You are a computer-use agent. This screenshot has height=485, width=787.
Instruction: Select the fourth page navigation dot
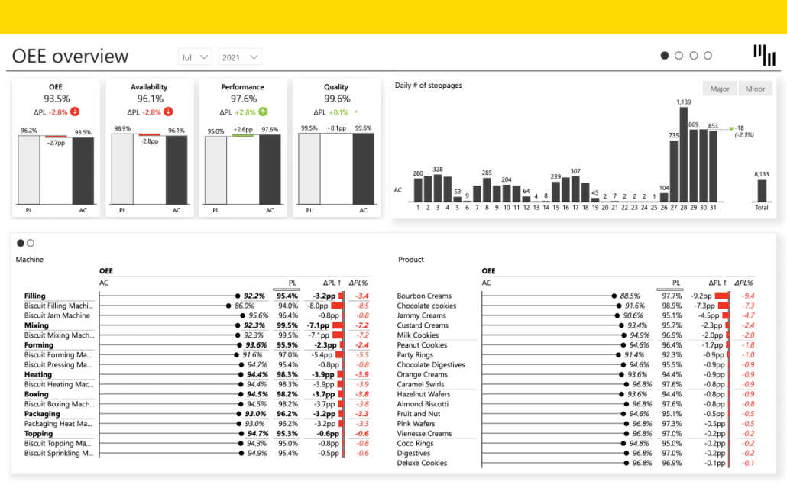(x=708, y=56)
